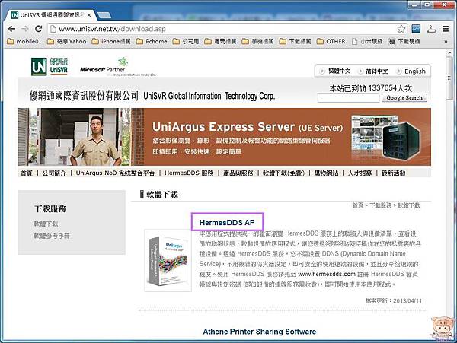This screenshot has width=457, height=343.
Task: Open the 首頁 navigation item
Action: click(x=26, y=173)
